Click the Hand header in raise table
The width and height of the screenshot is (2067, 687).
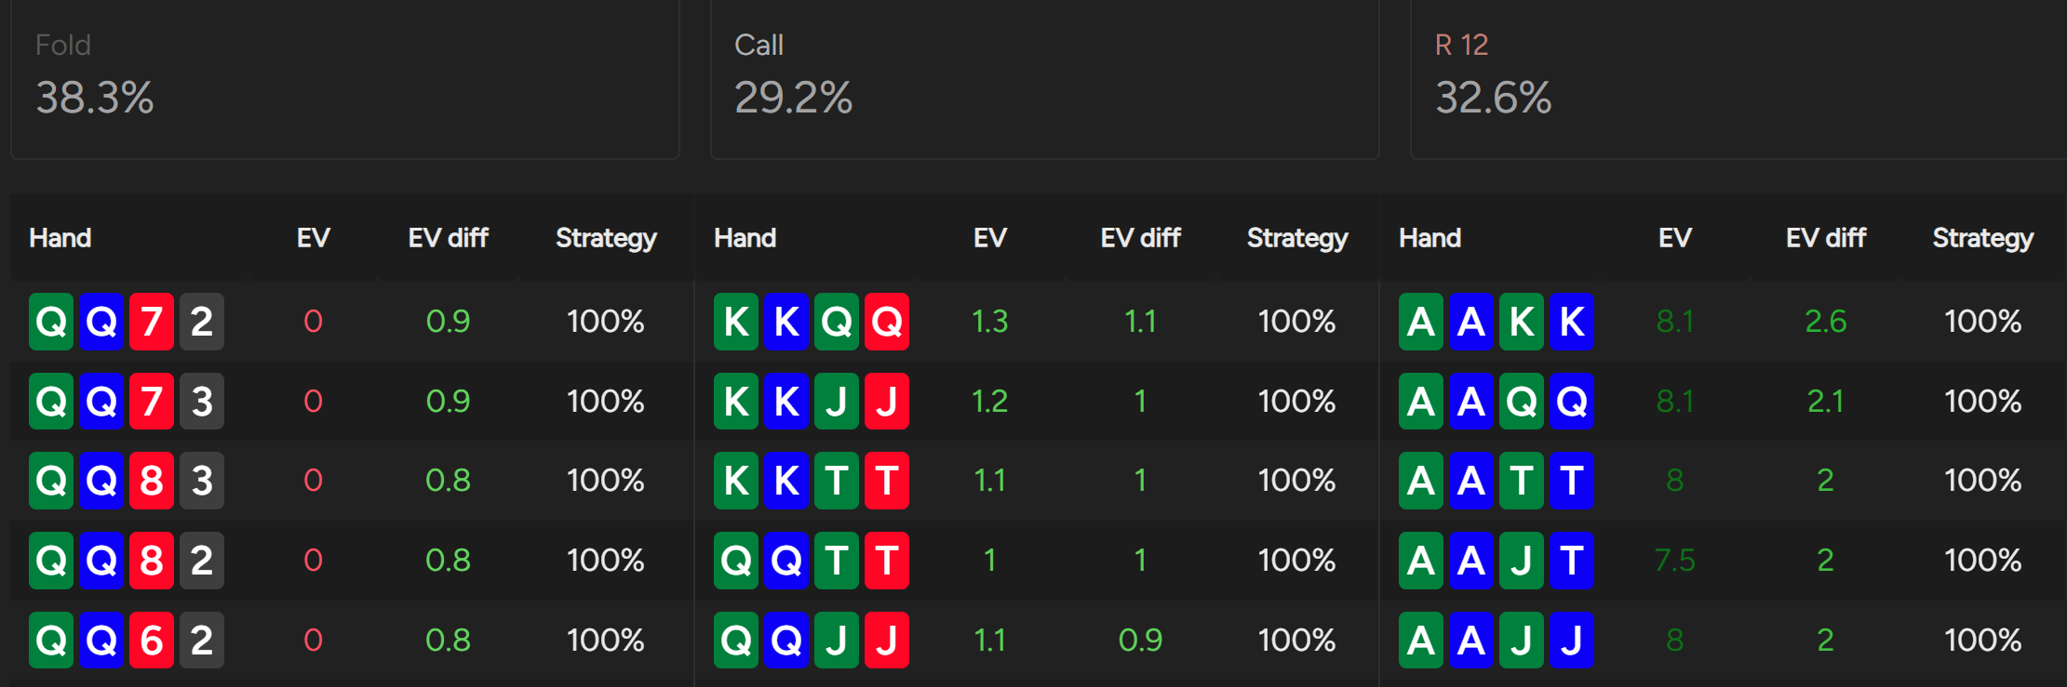[x=1429, y=238]
